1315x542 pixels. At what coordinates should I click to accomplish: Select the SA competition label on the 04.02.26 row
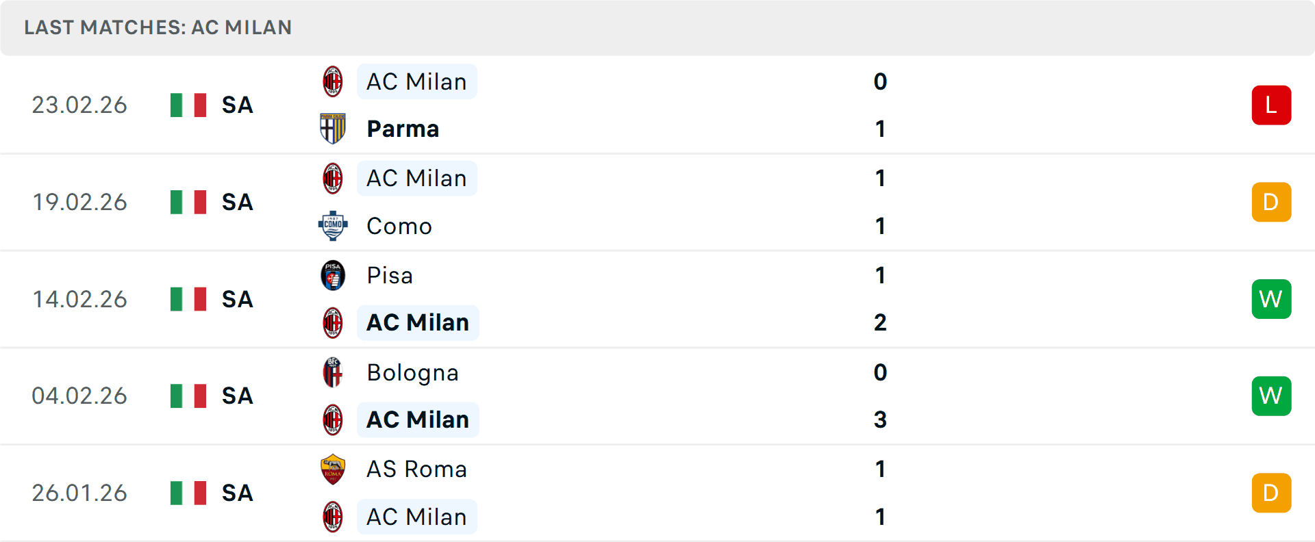(x=236, y=396)
